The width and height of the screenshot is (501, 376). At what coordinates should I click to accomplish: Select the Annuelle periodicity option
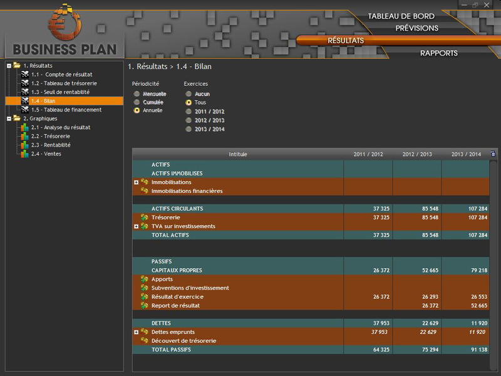(x=137, y=110)
